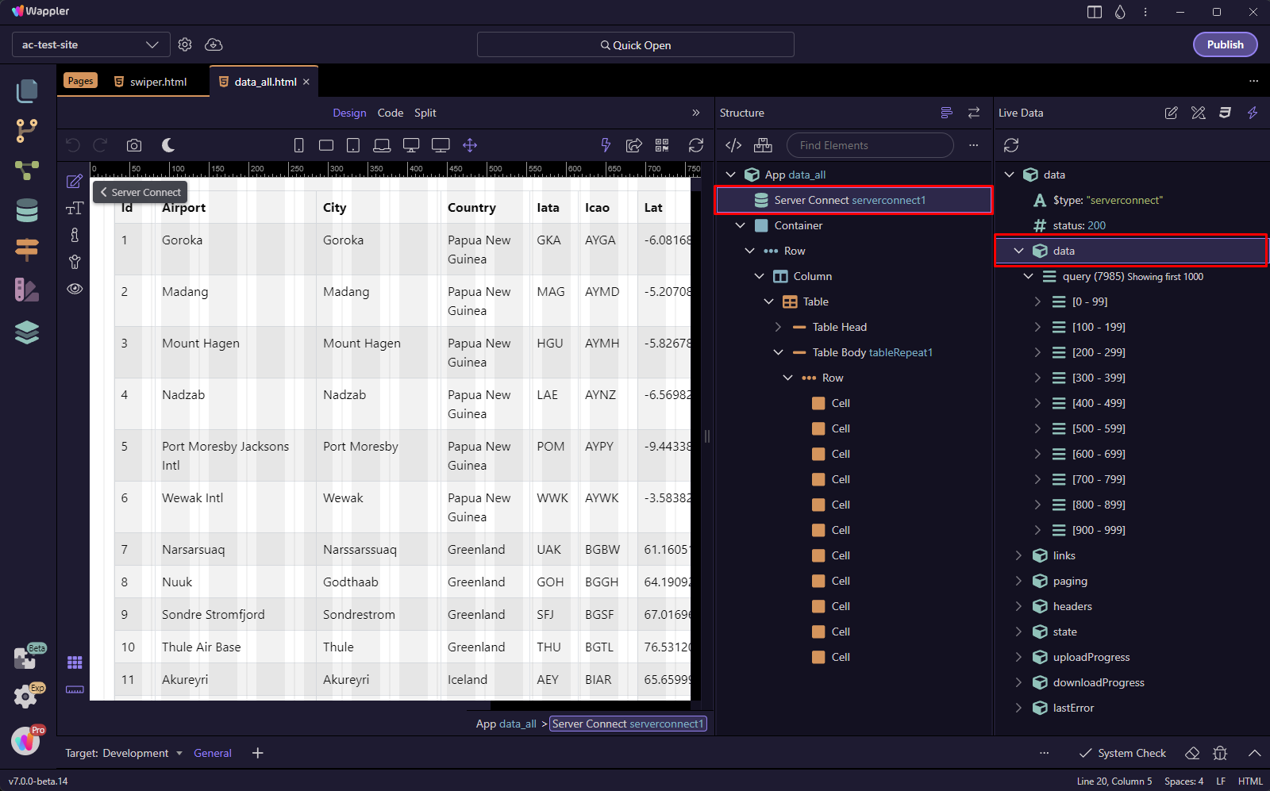This screenshot has height=791, width=1270.
Task: Open the CSS3 styles icon
Action: (1225, 113)
